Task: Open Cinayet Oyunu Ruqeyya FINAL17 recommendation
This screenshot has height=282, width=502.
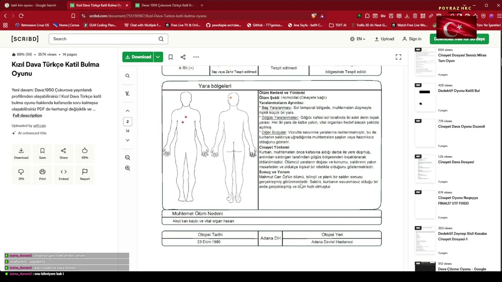Action: coord(458,201)
